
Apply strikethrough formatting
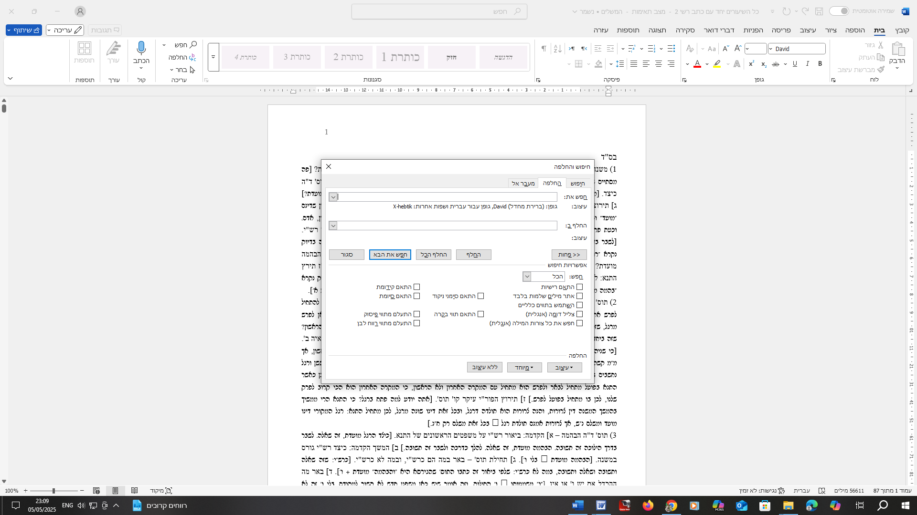776,64
